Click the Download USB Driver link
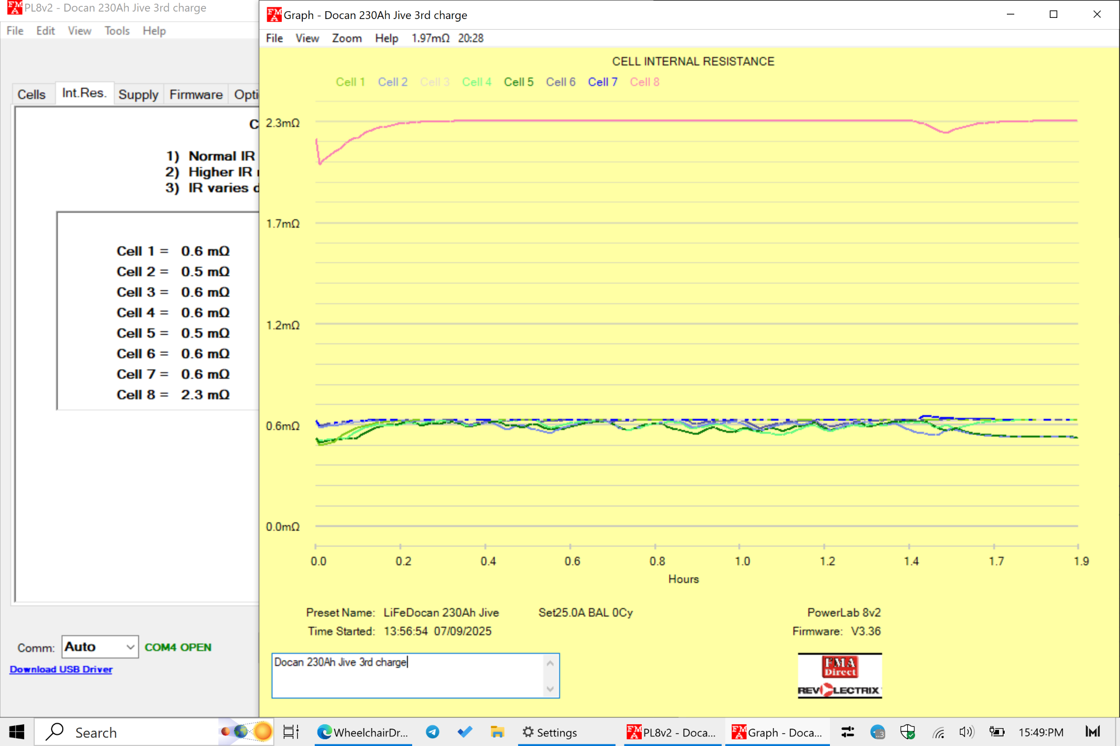 61,669
